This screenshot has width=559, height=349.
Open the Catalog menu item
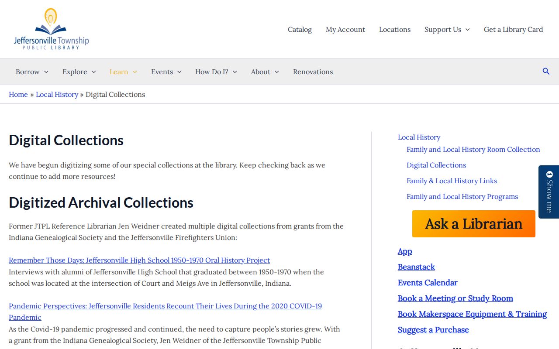[x=300, y=30]
